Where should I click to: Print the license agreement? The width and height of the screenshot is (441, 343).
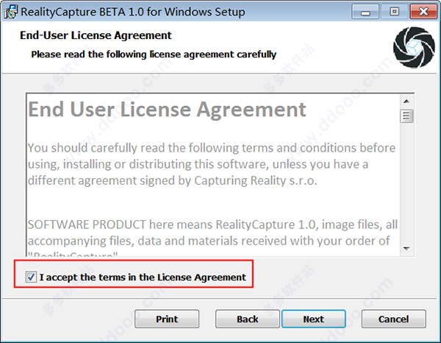167,319
